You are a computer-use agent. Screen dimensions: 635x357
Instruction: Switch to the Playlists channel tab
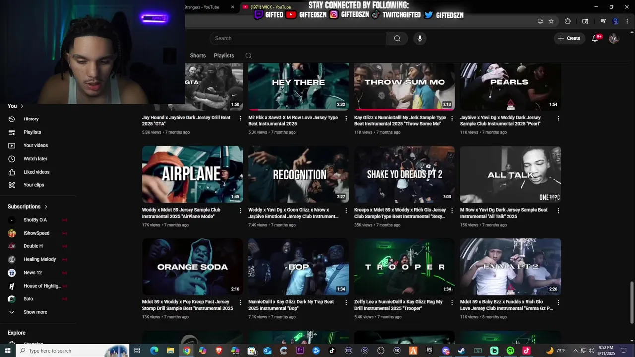coord(224,56)
